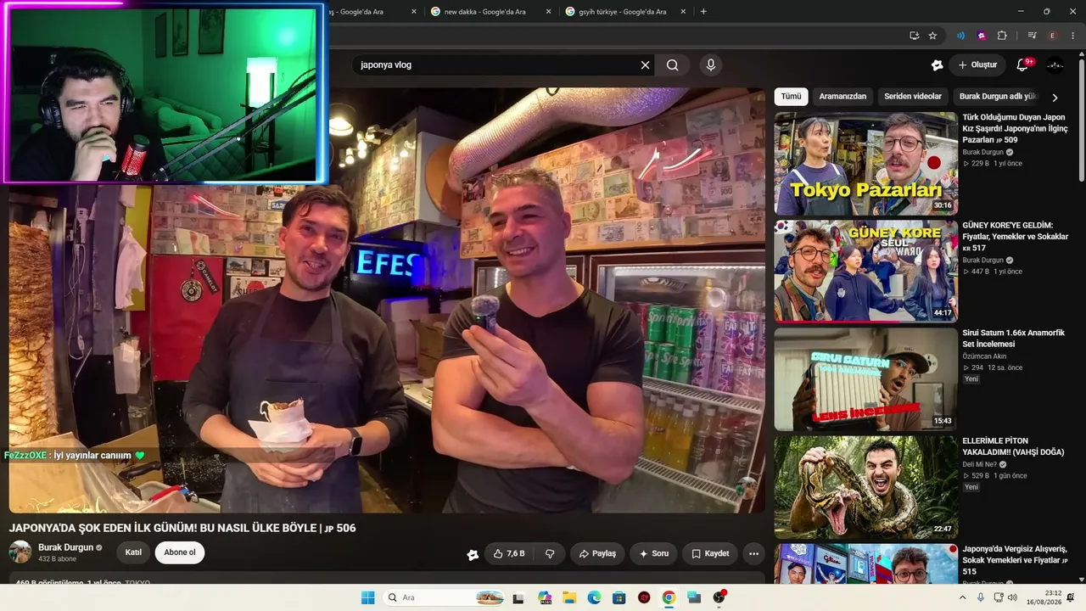Open Task View in the taskbar
Image resolution: width=1086 pixels, height=611 pixels.
[x=518, y=597]
